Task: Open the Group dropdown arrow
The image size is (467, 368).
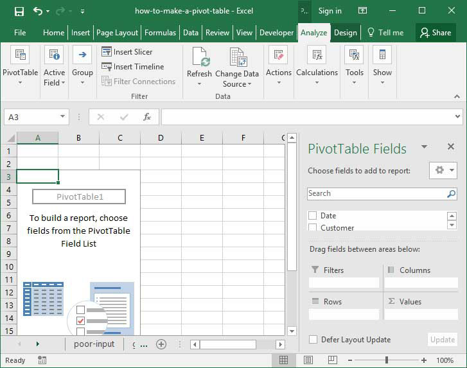Action: click(82, 82)
